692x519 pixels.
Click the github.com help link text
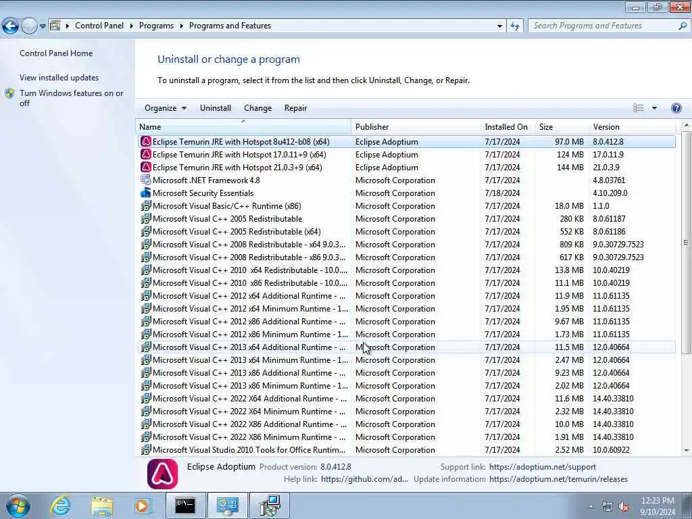coord(364,479)
